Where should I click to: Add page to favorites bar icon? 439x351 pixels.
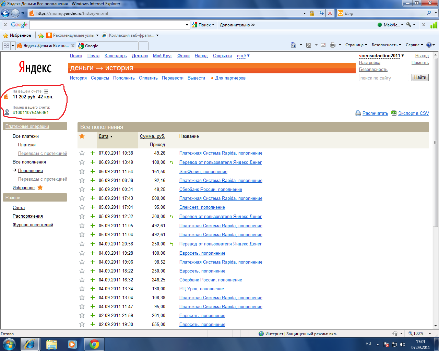pos(41,35)
